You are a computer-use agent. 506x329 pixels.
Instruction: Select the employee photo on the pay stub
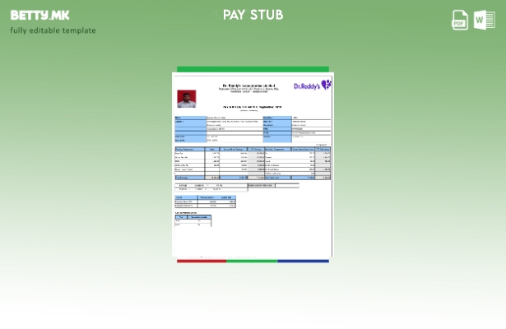click(187, 99)
